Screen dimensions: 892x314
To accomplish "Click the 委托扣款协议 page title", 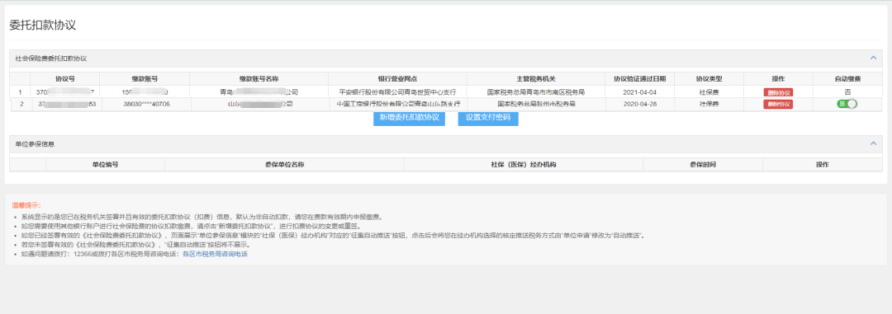I will 43,25.
